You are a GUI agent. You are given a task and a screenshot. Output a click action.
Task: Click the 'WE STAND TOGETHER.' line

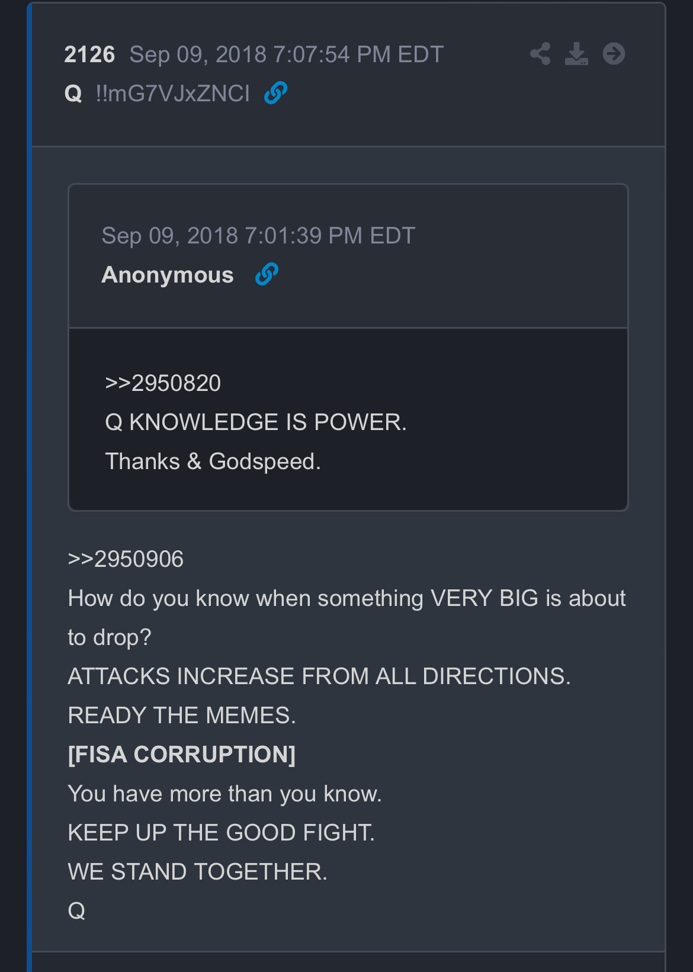pyautogui.click(x=198, y=872)
